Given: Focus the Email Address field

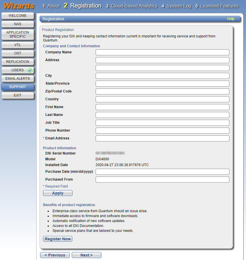Looking at the screenshot, I should pos(162,139).
